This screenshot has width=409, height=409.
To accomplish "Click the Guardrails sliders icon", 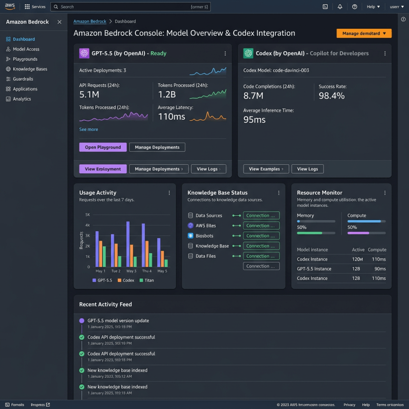I will coord(8,79).
